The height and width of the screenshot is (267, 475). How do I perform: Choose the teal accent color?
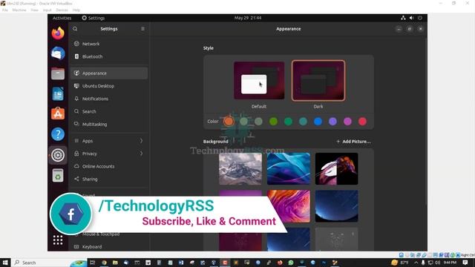[x=303, y=122]
